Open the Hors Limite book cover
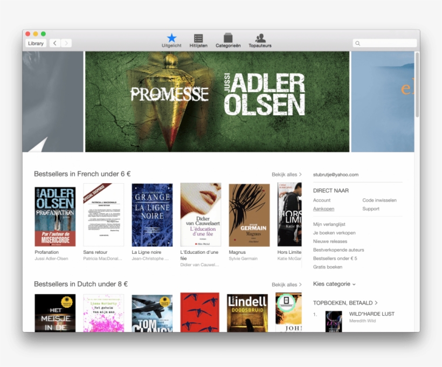 click(289, 214)
